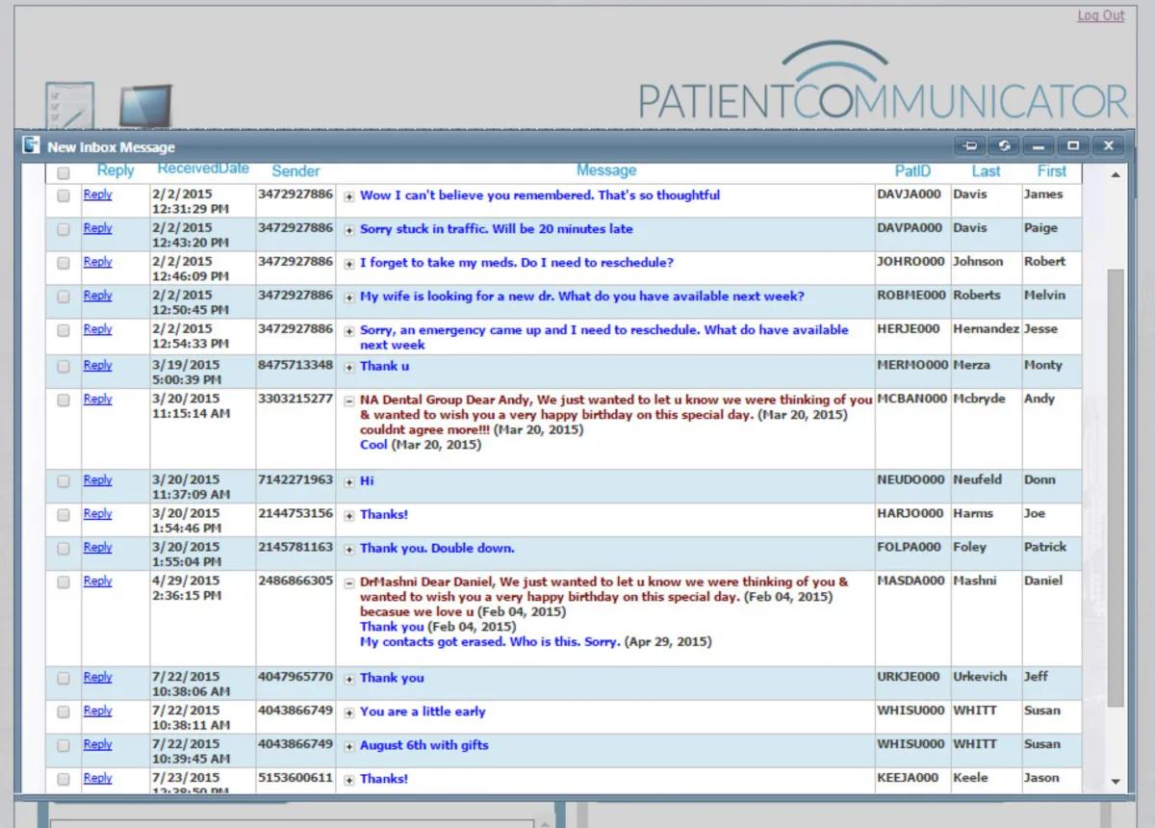1155x828 pixels.
Task: Sort messages by the Sender column
Action: (295, 170)
